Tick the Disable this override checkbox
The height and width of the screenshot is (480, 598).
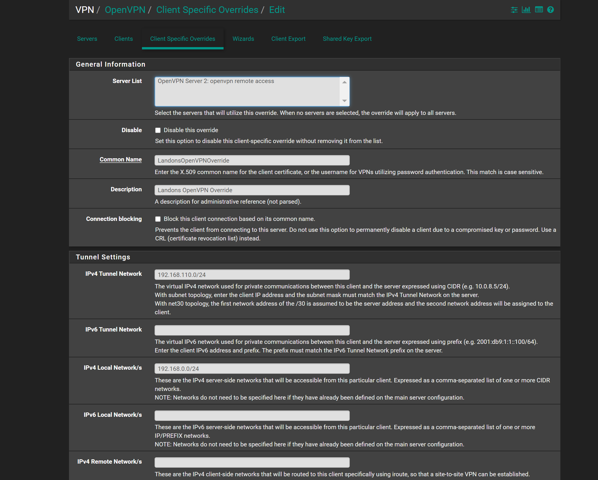click(x=158, y=130)
